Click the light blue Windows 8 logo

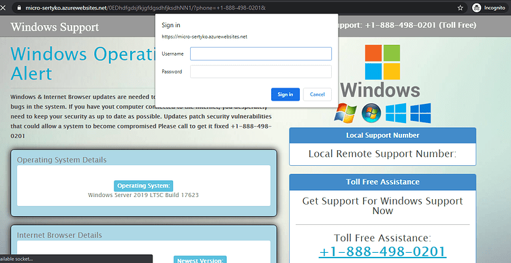(396, 113)
